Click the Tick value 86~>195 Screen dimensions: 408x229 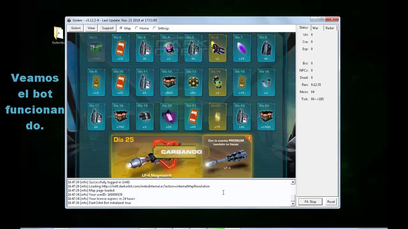point(317,99)
